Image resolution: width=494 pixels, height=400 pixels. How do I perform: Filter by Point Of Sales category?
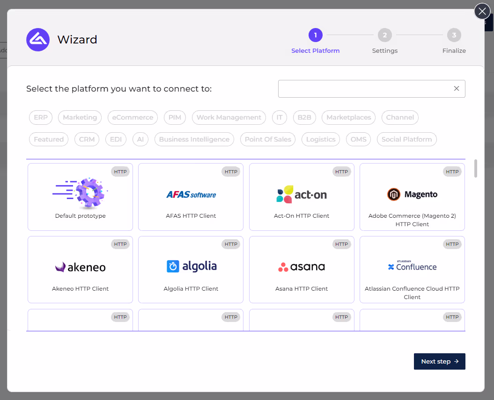point(268,139)
